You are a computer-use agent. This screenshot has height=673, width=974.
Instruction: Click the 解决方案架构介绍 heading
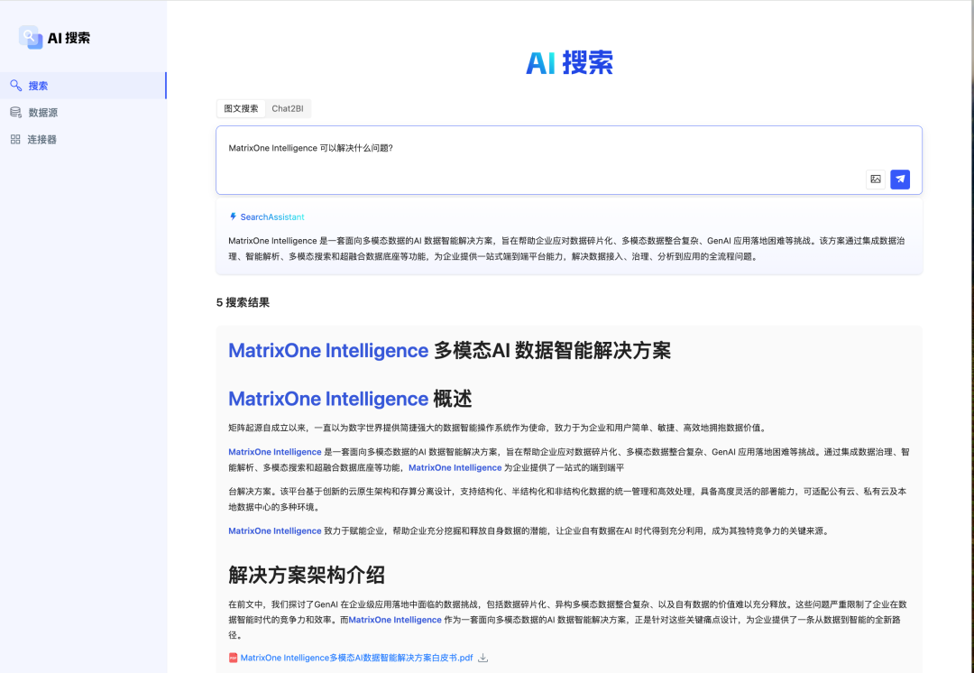click(x=307, y=575)
